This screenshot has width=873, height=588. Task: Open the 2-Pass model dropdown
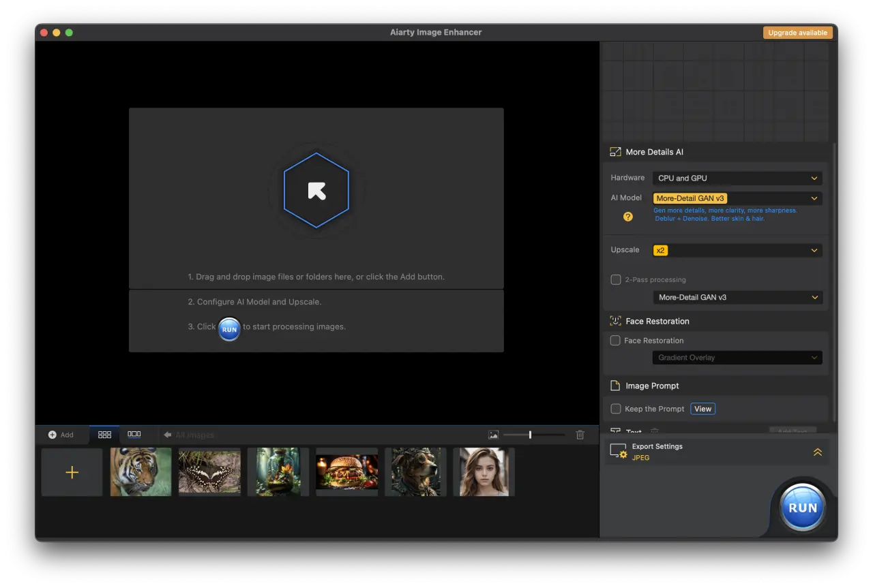pyautogui.click(x=737, y=297)
